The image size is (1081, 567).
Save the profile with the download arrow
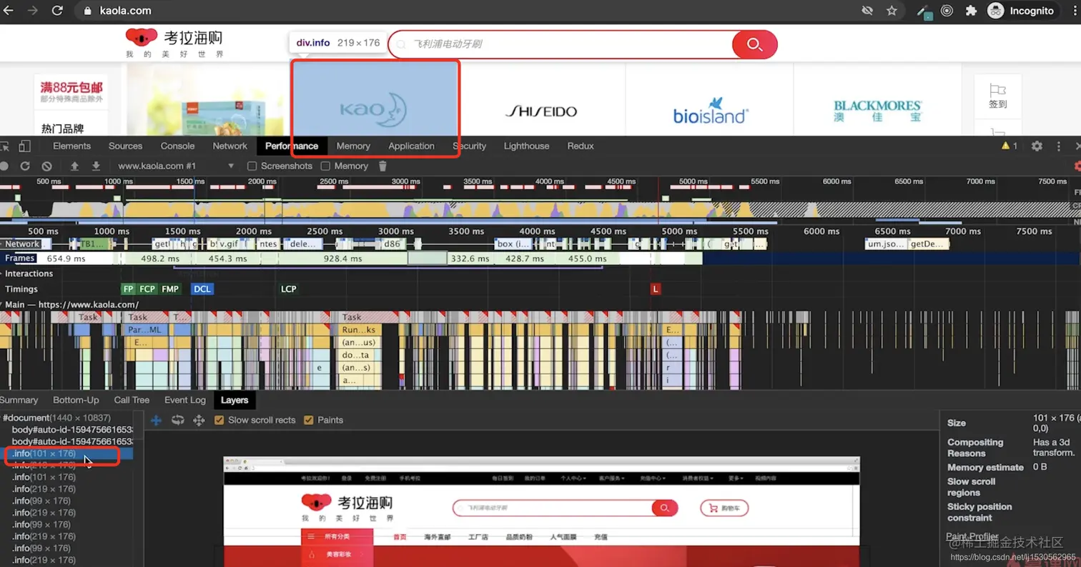(96, 166)
